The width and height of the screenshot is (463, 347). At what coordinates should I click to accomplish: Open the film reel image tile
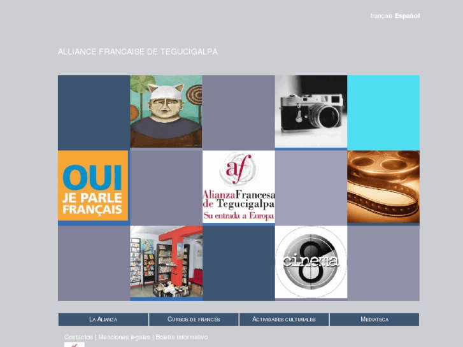(383, 187)
